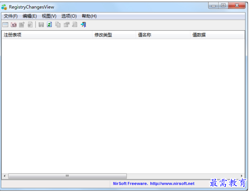Click the floppy disk save icon
Screen dimensions: 249x193
pos(41,25)
